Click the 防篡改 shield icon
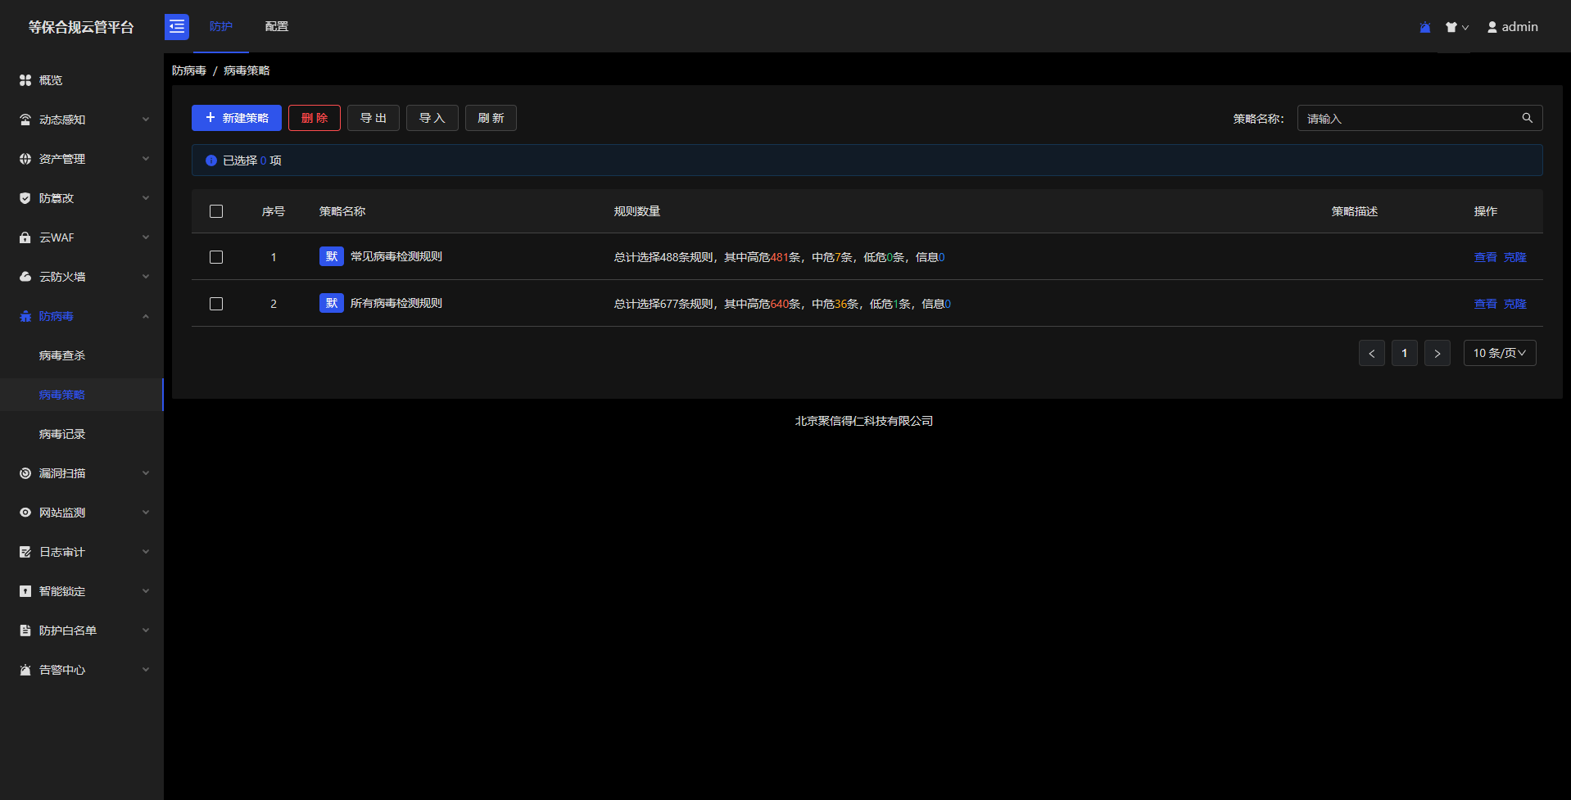The width and height of the screenshot is (1571, 800). click(x=25, y=198)
